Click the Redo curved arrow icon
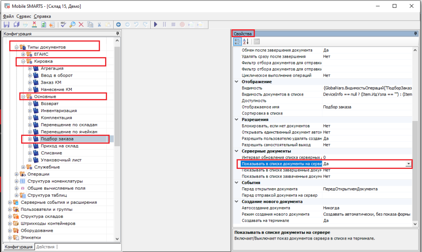 pyautogui.click(x=145, y=24)
